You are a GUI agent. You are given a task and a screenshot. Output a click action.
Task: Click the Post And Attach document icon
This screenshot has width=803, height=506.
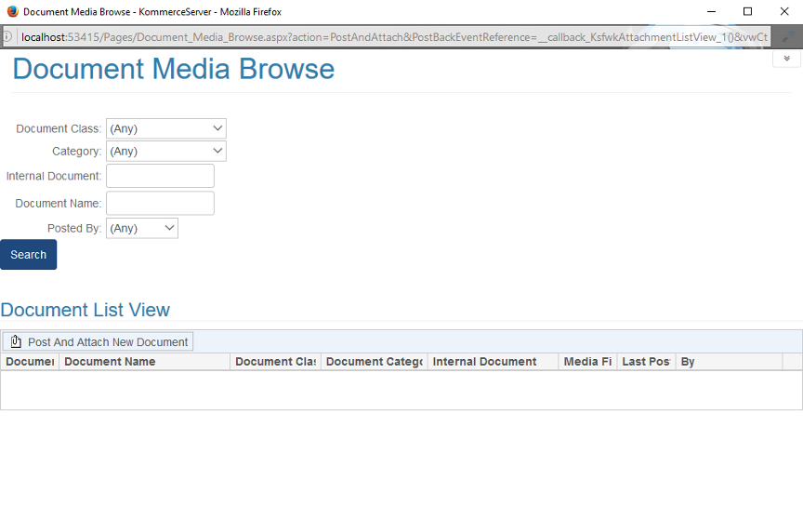click(16, 342)
